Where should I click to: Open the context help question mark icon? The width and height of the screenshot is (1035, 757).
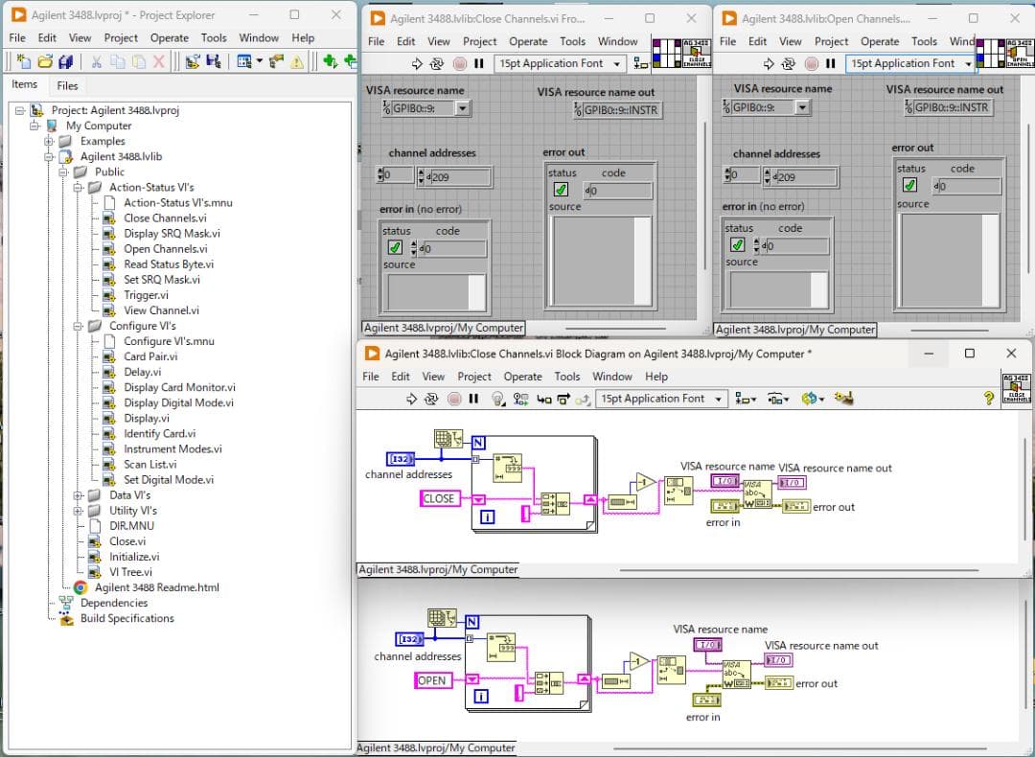(x=988, y=399)
